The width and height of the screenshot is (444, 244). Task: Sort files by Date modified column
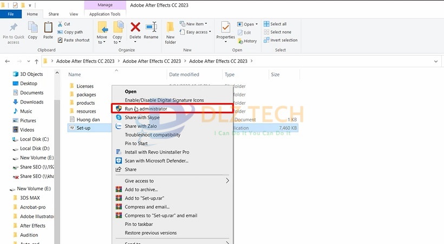[x=184, y=74]
